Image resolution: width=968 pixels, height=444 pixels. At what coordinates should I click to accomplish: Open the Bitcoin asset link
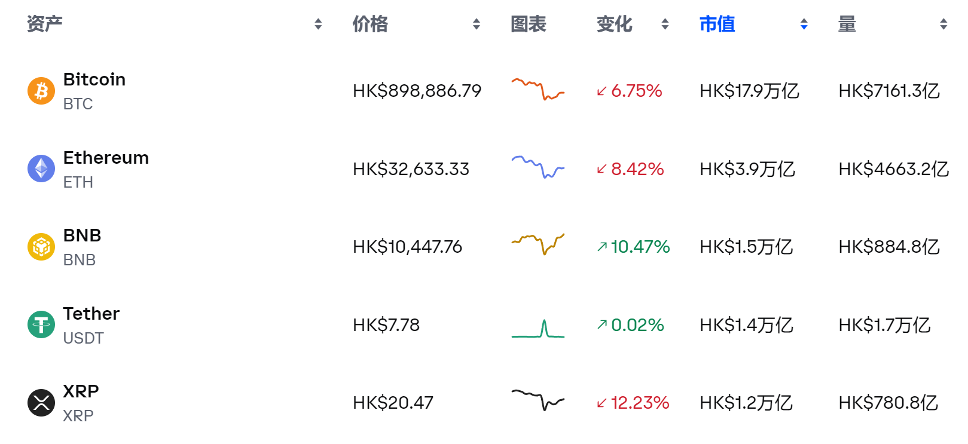point(94,79)
